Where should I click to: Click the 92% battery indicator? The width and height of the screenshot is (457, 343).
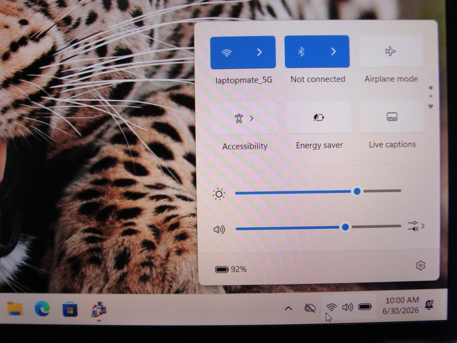pos(231,269)
